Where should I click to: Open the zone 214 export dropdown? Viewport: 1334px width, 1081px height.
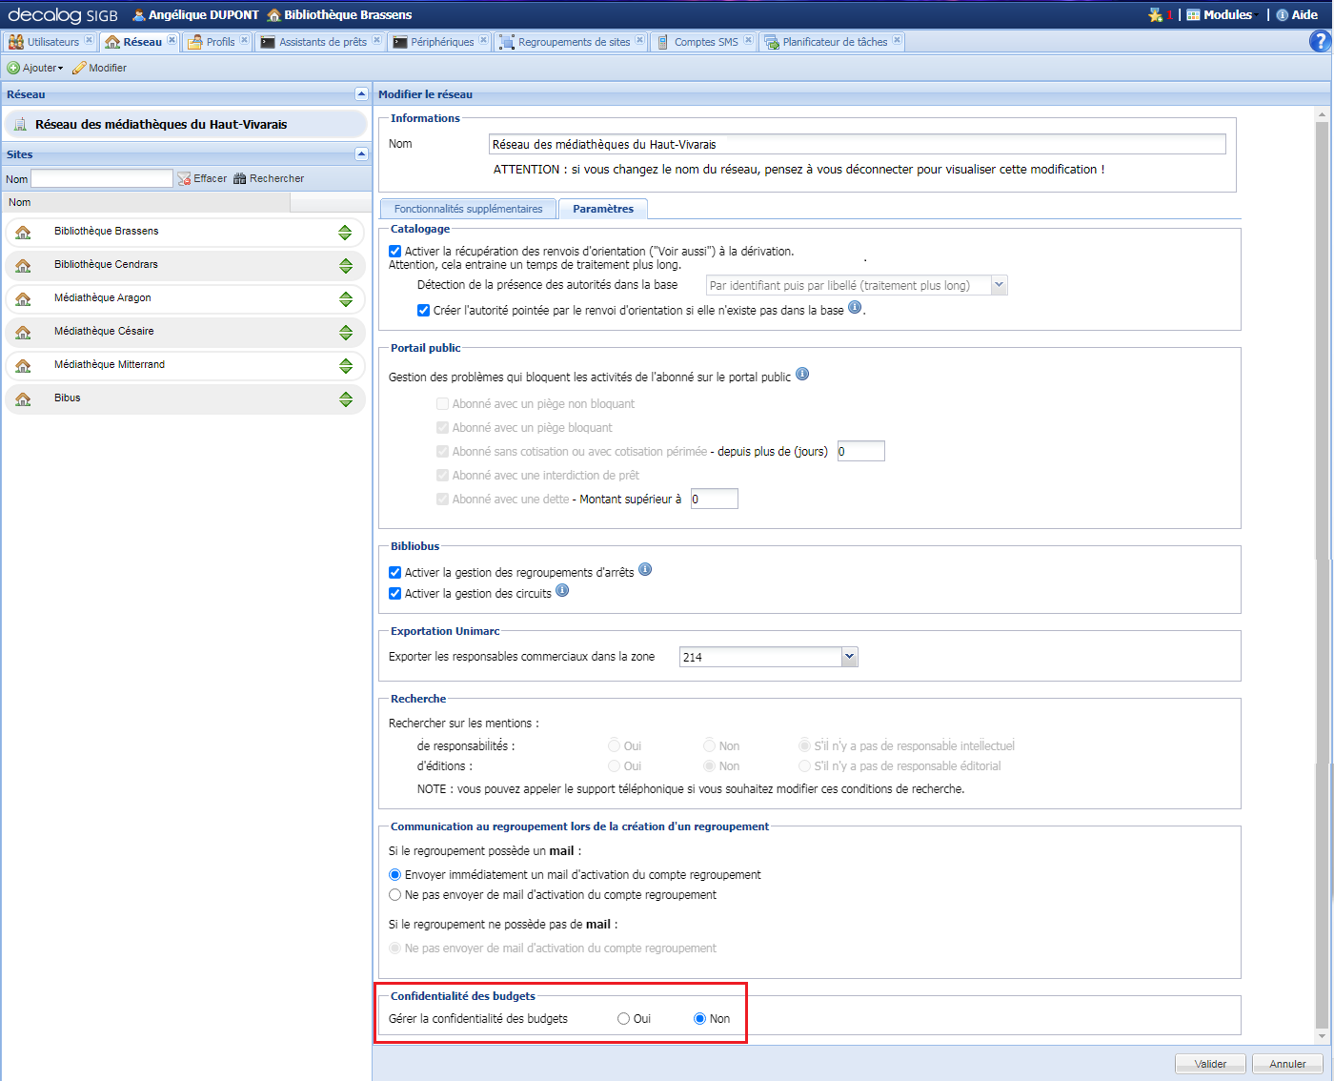coord(849,657)
